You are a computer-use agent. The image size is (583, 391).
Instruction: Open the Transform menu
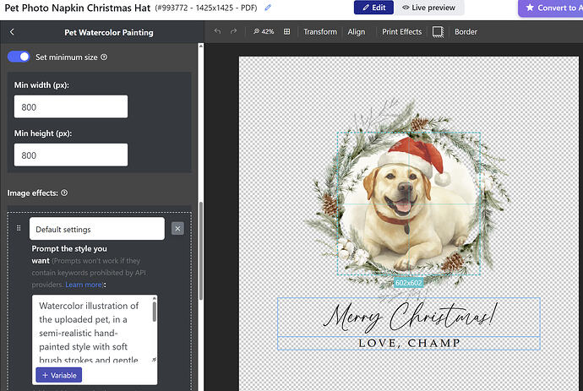tap(320, 32)
